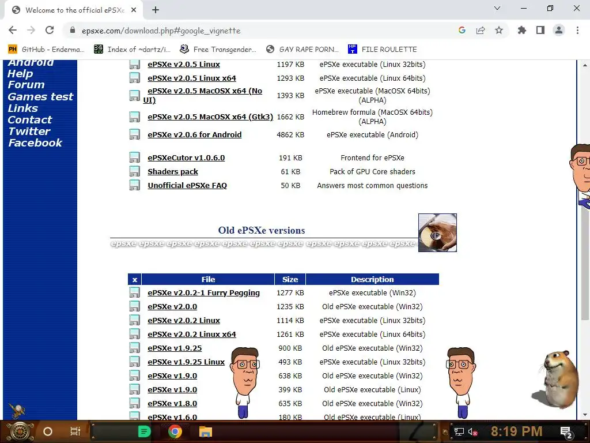Click the CD-ROM thumbnail image
590x443 pixels.
point(437,233)
